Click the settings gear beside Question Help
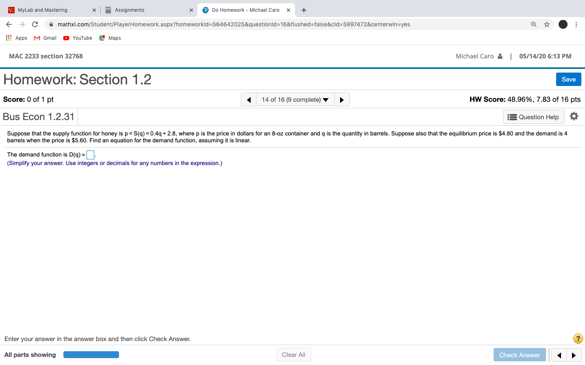This screenshot has height=365, width=585. point(574,116)
